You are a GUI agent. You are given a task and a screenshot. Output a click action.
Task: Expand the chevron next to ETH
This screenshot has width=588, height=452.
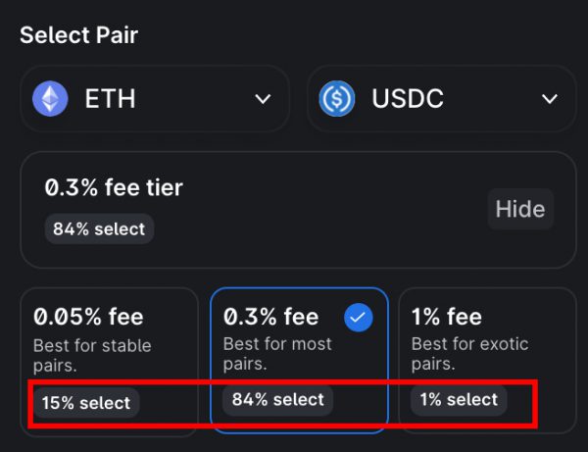pos(263,99)
